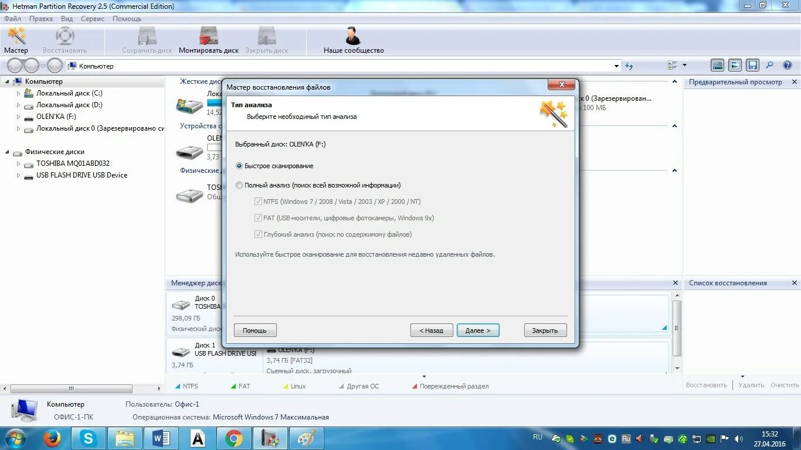The height and width of the screenshot is (450, 801).
Task: Open Skype from the taskbar
Action: tap(89, 438)
